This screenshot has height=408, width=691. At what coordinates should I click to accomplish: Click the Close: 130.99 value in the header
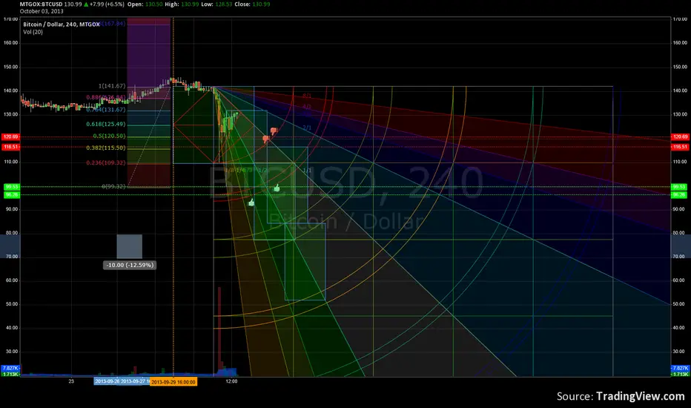point(253,4)
